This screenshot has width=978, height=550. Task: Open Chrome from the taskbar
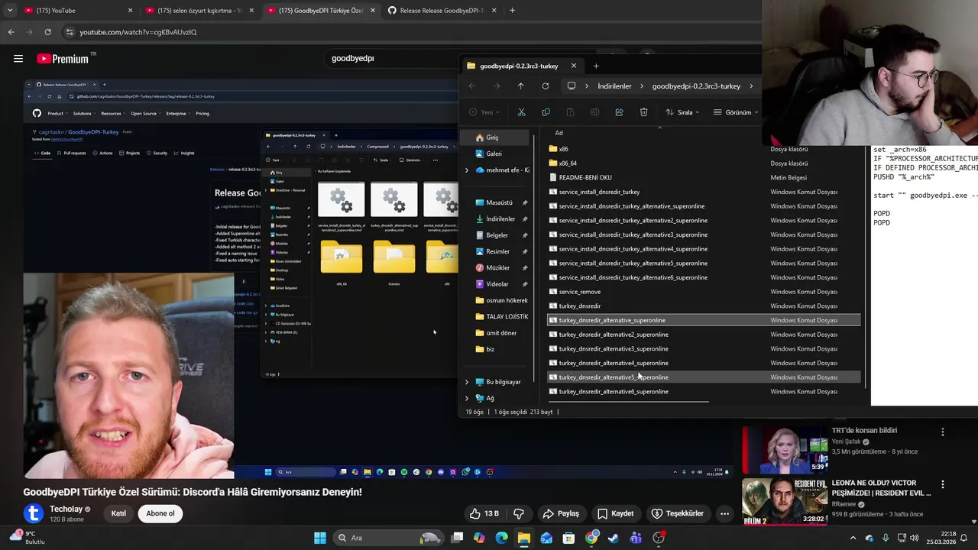[x=591, y=538]
